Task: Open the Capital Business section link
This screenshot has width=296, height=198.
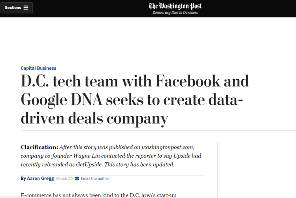Action: pos(38,68)
